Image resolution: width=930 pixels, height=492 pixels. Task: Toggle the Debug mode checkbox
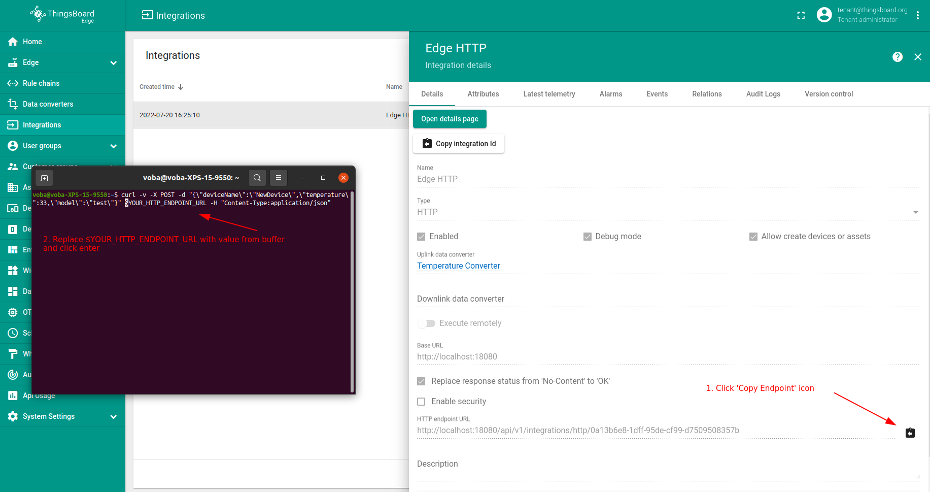pos(588,237)
